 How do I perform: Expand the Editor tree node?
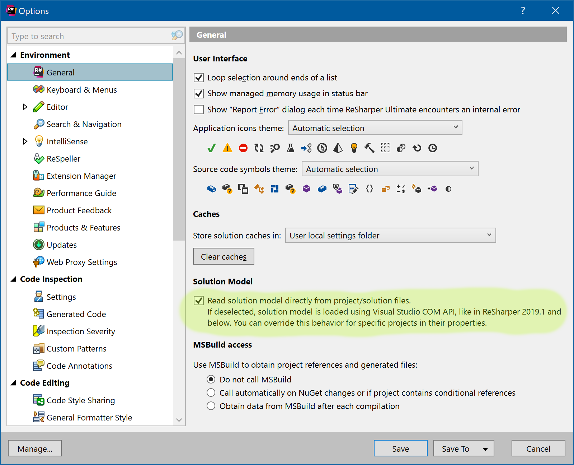coord(25,107)
